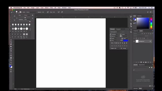Open the search icon in Photoshop options bar
162x91 pixels.
pyautogui.click(x=148, y=12)
